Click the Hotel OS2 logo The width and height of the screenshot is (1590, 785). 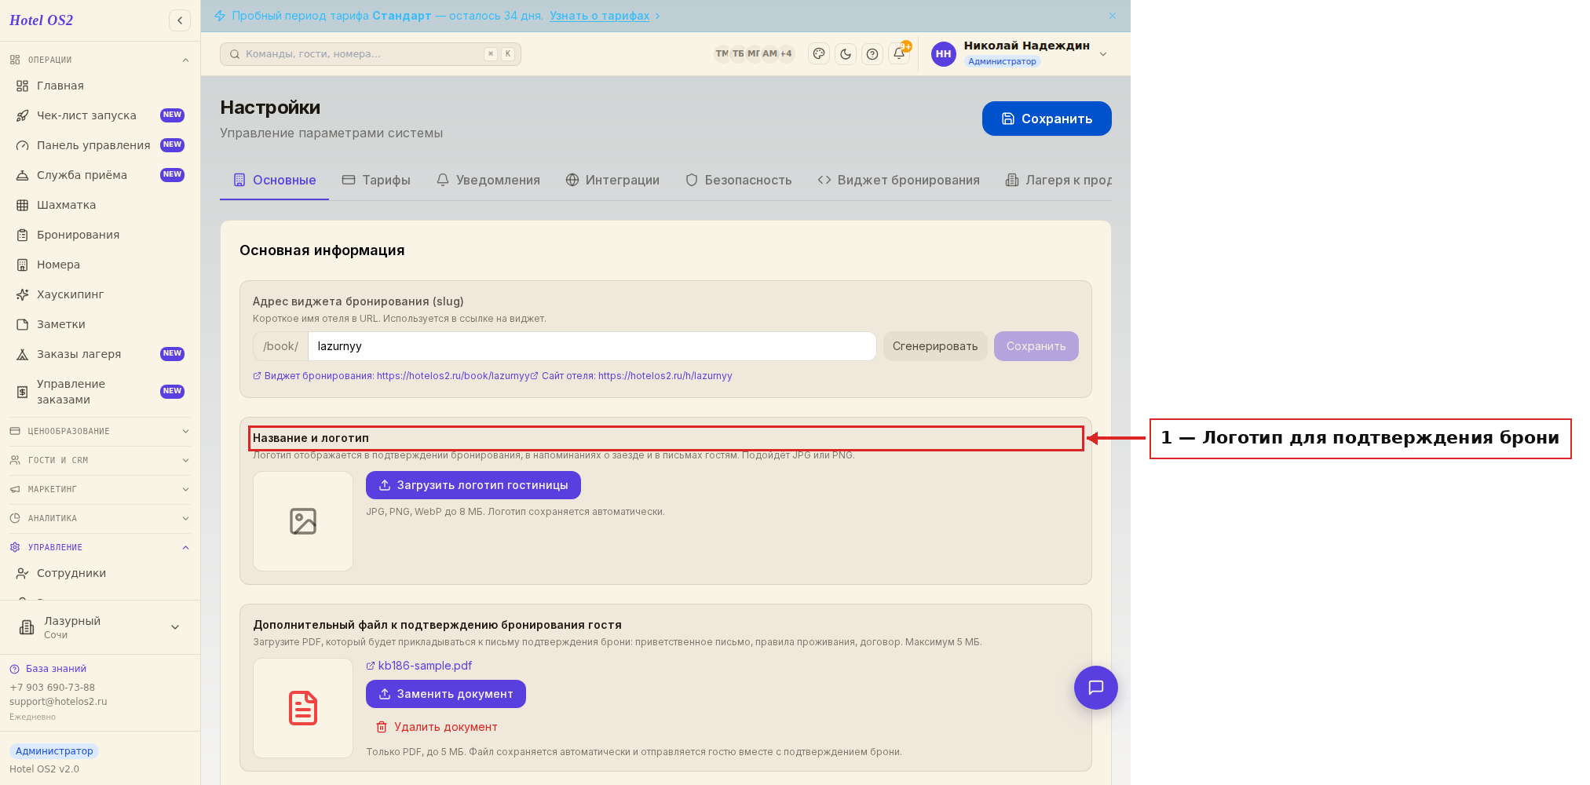point(42,20)
